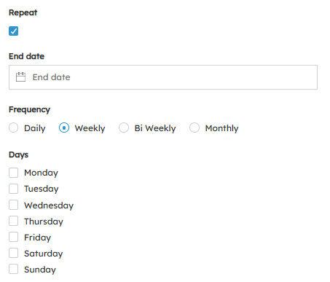Pick the Monthly radio button
The height and width of the screenshot is (282, 330).
[x=195, y=128]
